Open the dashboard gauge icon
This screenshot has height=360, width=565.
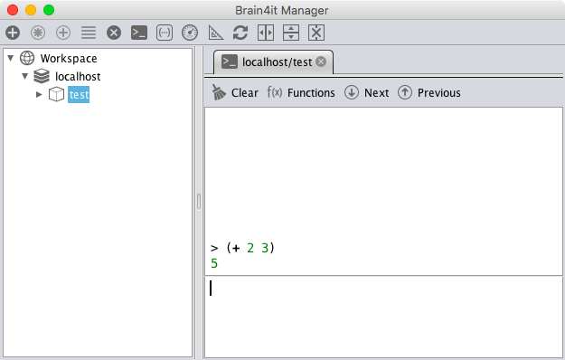click(190, 33)
